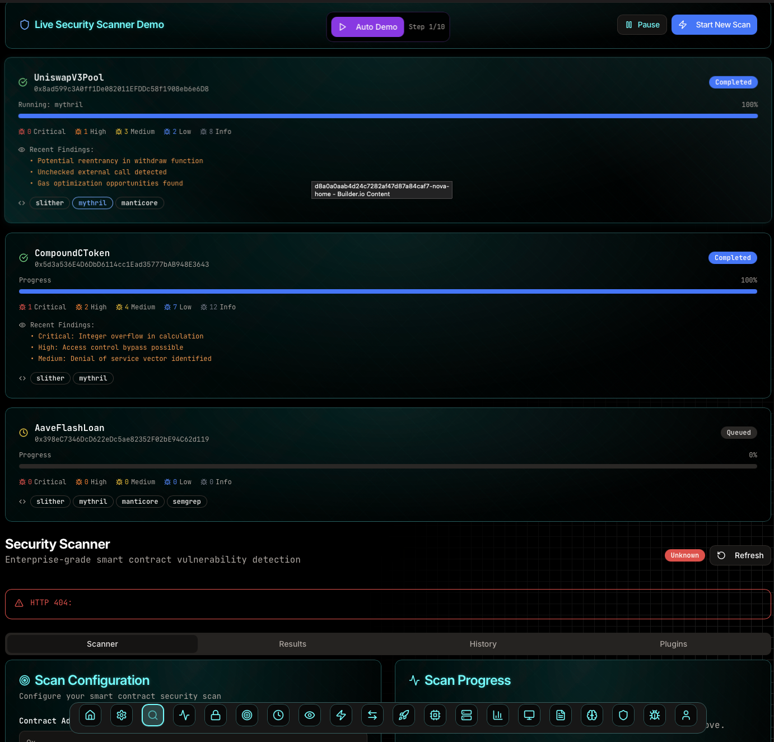Click the Brain icon in the dock
Image resolution: width=774 pixels, height=742 pixels.
[x=592, y=715]
